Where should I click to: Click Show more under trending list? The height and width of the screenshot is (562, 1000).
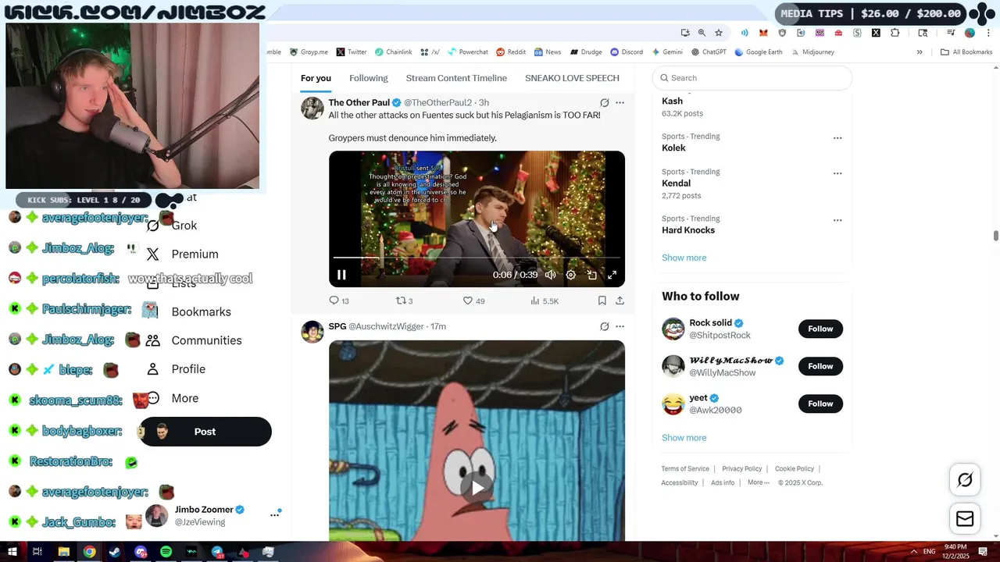[x=684, y=258]
